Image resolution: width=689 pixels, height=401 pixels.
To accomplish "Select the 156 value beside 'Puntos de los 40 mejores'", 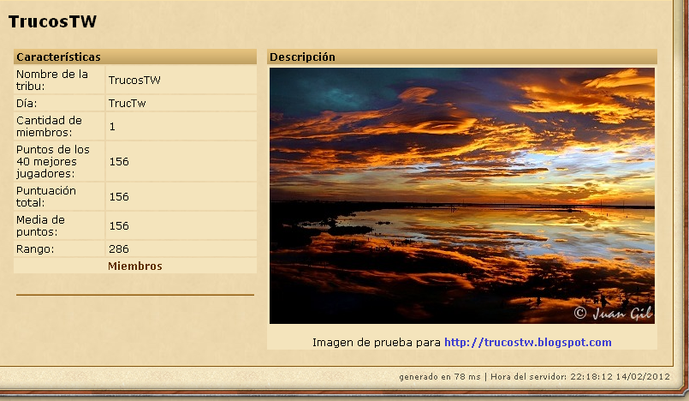I will click(119, 162).
